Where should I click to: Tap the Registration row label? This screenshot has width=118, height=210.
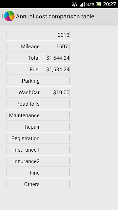tap(26, 138)
